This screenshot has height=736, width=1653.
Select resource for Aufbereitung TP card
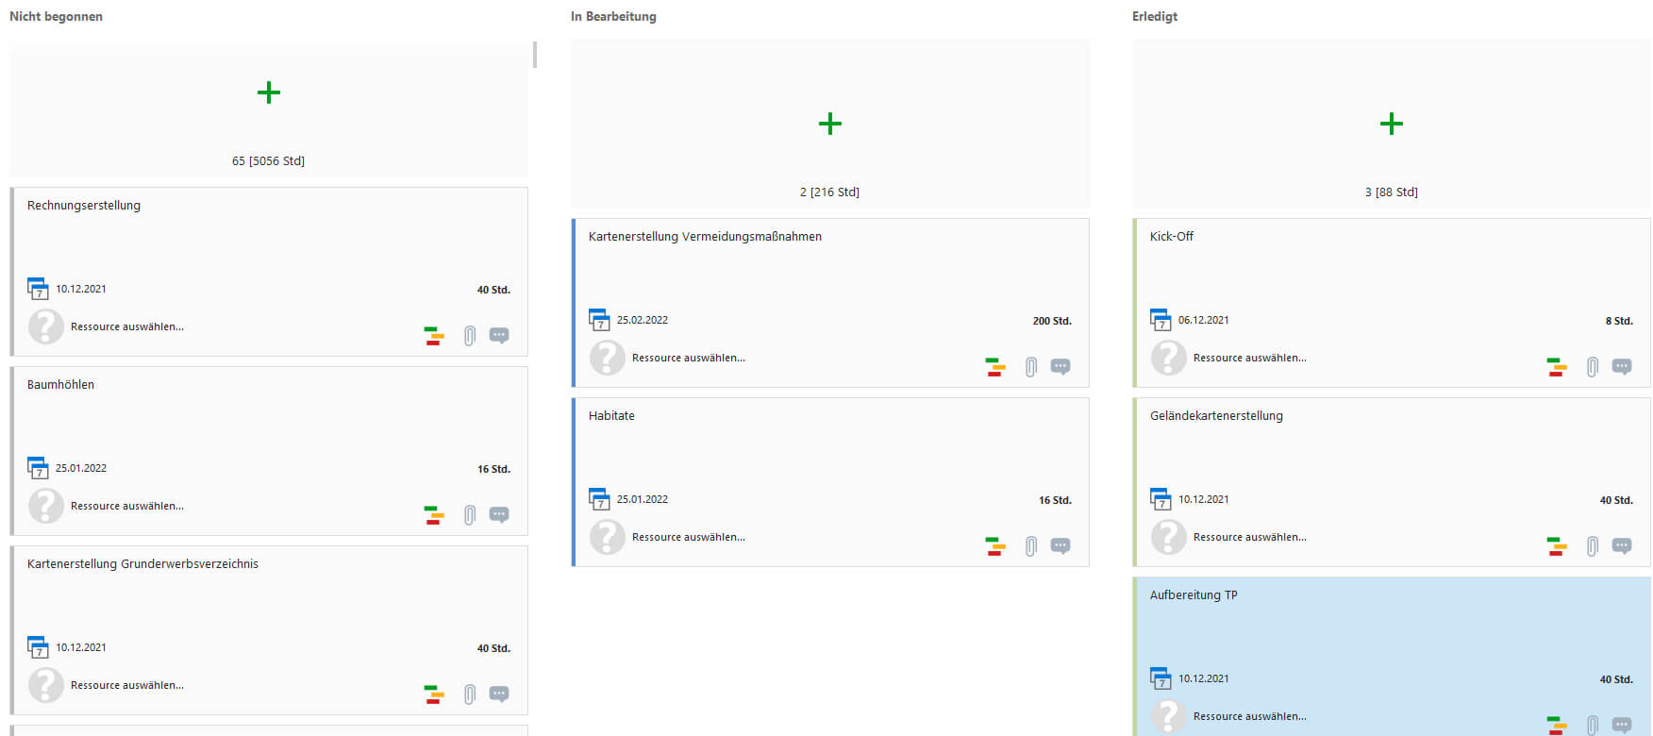(1250, 716)
